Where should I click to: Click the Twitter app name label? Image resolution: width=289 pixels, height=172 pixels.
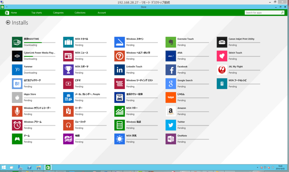pyautogui.click(x=181, y=122)
